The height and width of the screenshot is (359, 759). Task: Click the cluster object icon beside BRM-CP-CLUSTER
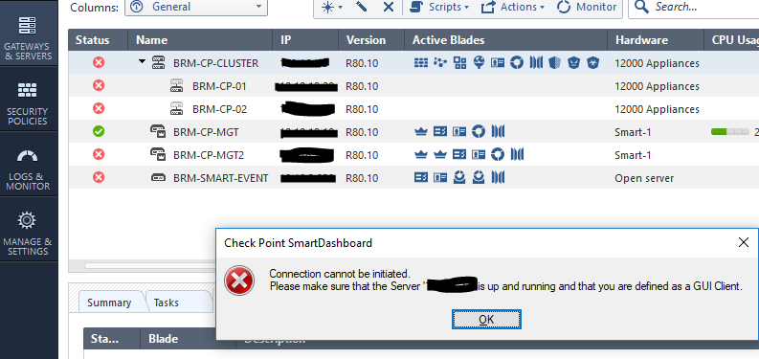(x=158, y=63)
